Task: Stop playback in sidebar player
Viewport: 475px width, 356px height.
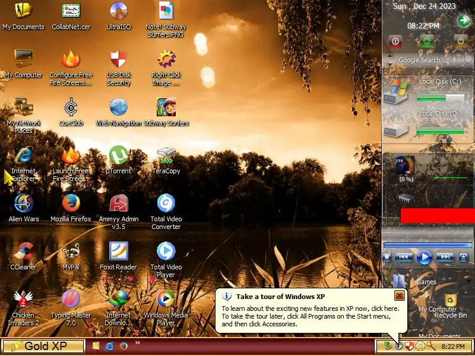Action: tap(387, 258)
